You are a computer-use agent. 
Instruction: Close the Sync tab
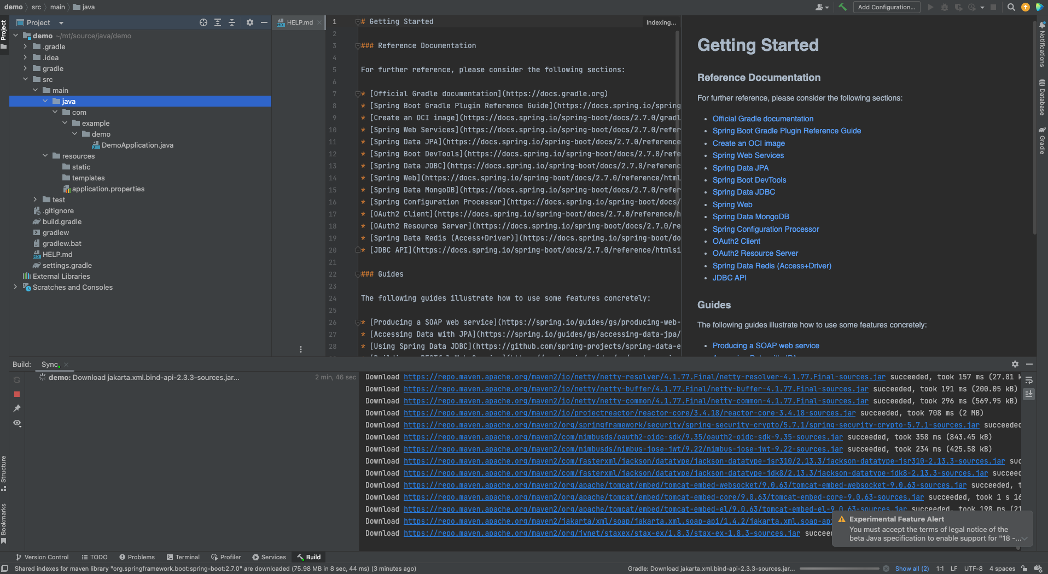click(66, 365)
